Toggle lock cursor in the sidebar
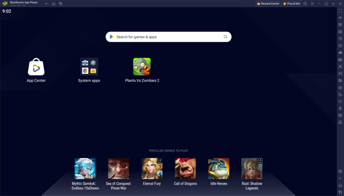Screen dimensions: 344x196 coord(340,25)
